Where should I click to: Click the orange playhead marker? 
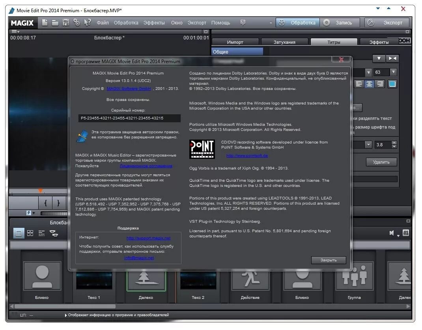click(40, 191)
